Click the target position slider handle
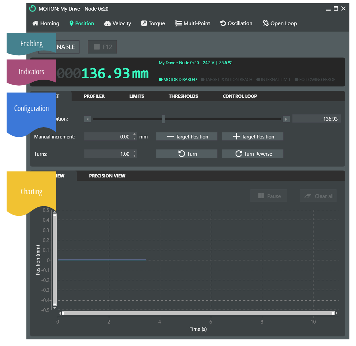 point(163,119)
